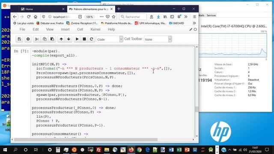This screenshot has height=154, width=274.
Task: Open PowerPoint from the taskbar
Action: click(187, 150)
